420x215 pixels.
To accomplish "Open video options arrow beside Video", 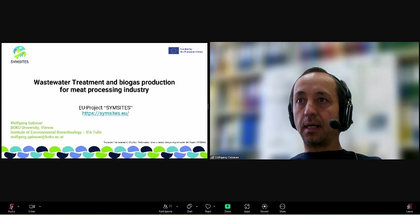I will (40, 207).
